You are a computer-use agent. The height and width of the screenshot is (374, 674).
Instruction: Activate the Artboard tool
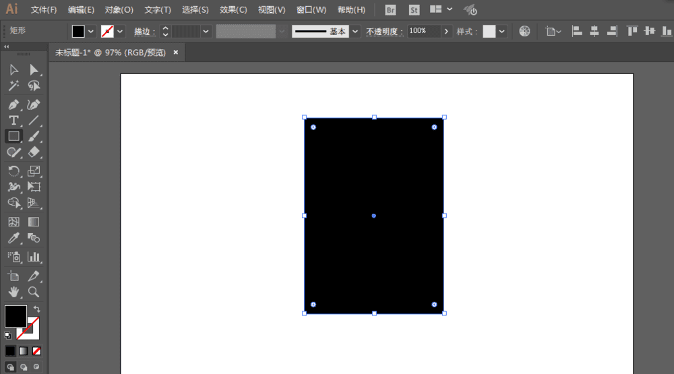(x=13, y=276)
